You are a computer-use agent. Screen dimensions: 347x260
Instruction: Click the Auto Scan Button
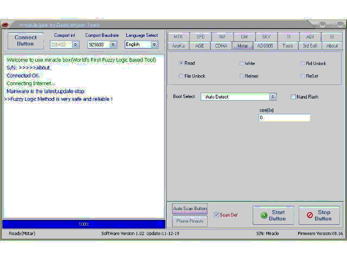190,209
